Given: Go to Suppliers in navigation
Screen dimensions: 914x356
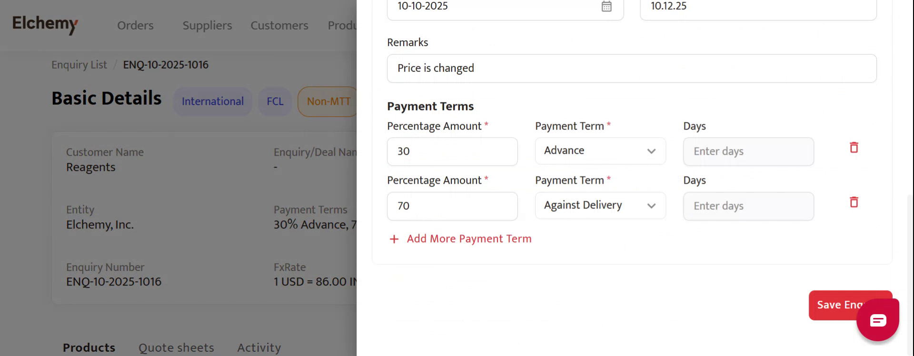Looking at the screenshot, I should point(207,25).
